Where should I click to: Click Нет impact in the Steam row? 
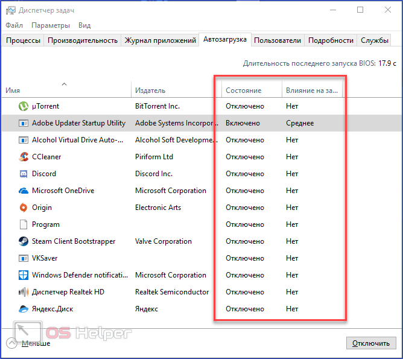click(x=292, y=241)
